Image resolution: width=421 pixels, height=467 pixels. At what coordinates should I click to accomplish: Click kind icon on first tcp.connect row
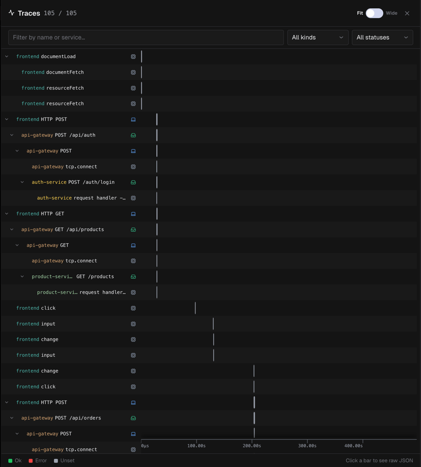click(x=133, y=167)
